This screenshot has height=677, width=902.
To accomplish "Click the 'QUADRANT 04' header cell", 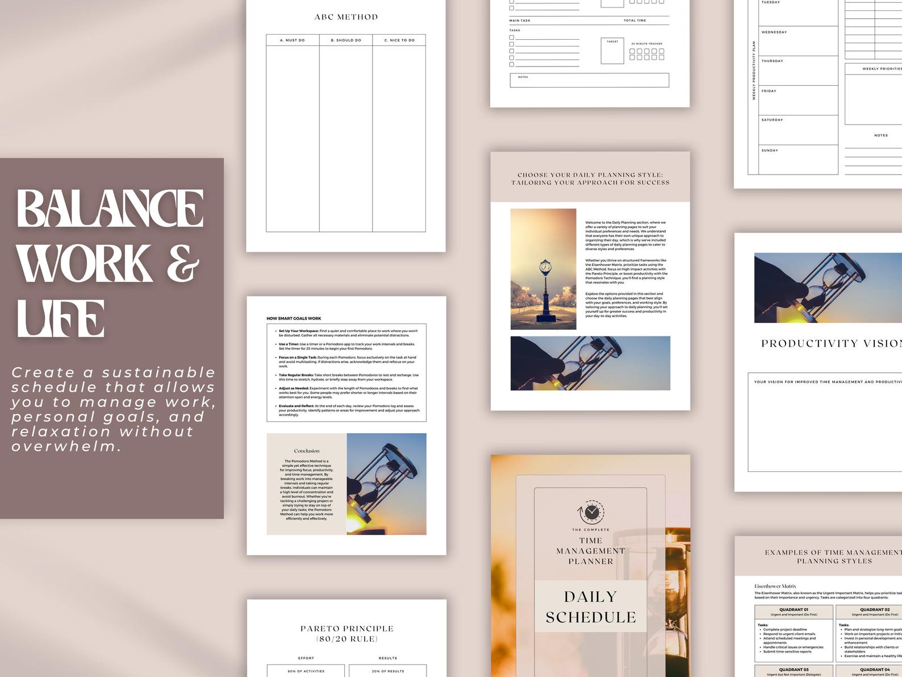I will (x=869, y=671).
